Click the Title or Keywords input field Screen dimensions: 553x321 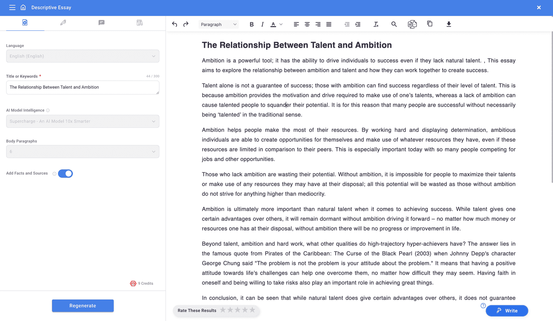tap(83, 87)
